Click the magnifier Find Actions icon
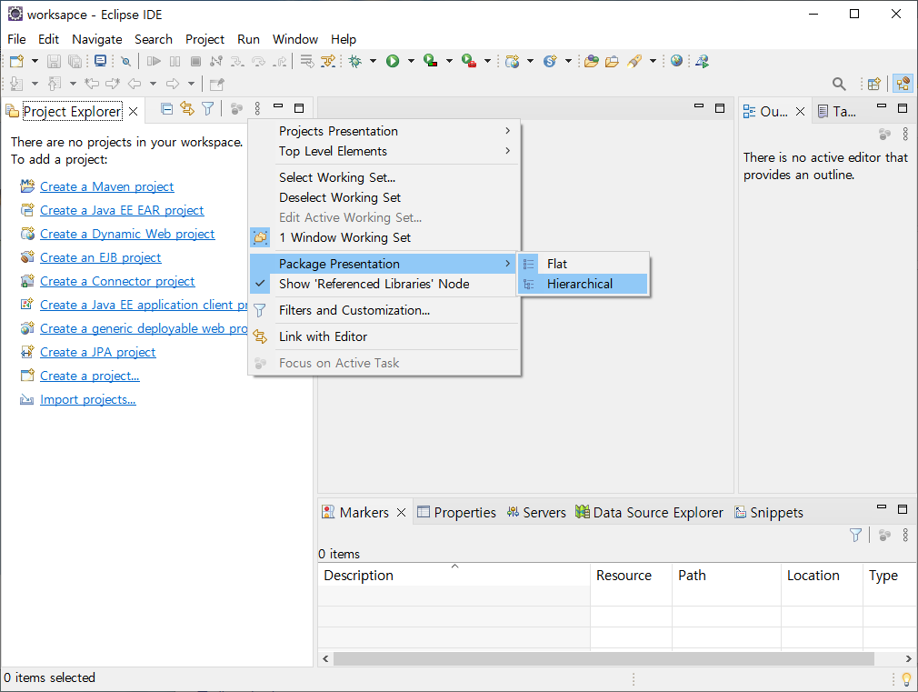Image resolution: width=918 pixels, height=692 pixels. click(839, 84)
